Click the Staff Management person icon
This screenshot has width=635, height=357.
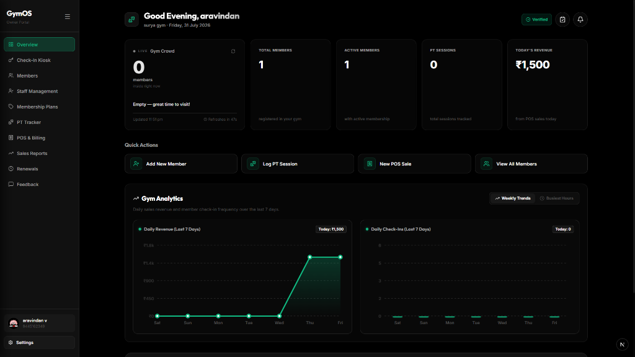tap(11, 91)
